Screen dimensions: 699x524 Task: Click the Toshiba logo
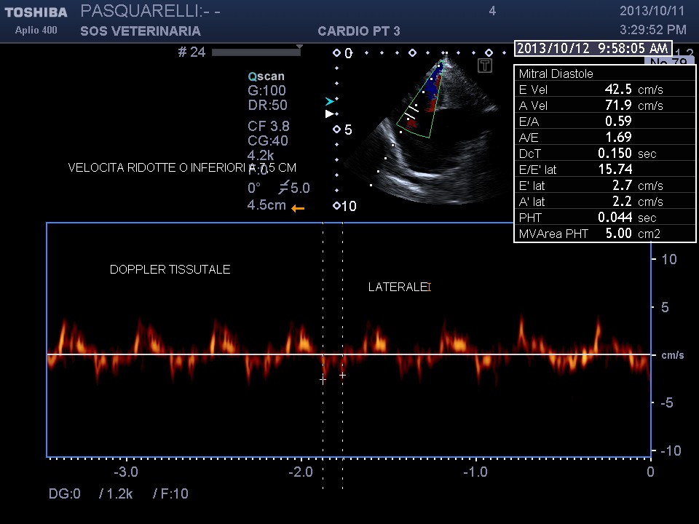[x=36, y=12]
